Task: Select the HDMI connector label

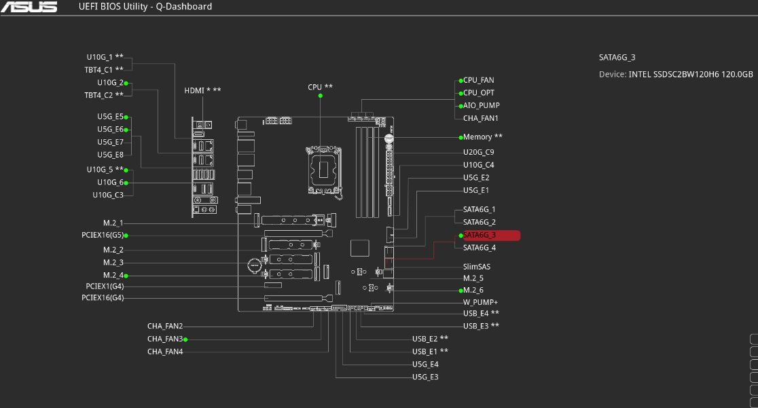Action: tap(202, 90)
